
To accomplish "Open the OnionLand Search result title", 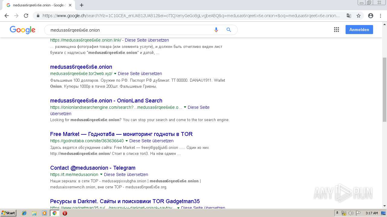I will point(106,101).
